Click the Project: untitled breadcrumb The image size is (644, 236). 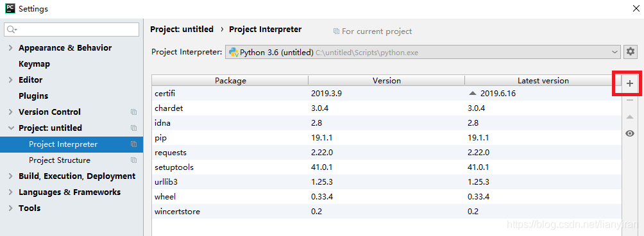click(x=182, y=29)
